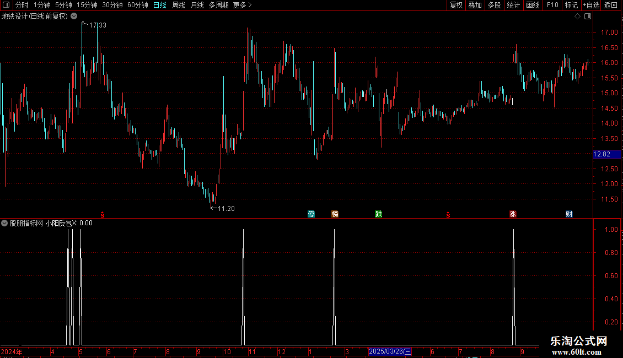Add stock with +自选 button

(x=591, y=5)
